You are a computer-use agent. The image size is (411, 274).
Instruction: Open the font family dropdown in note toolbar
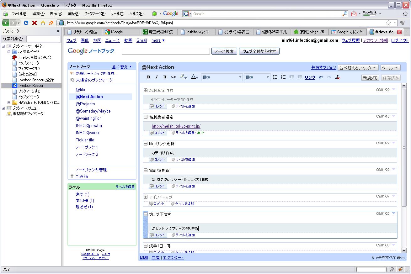tap(222, 77)
